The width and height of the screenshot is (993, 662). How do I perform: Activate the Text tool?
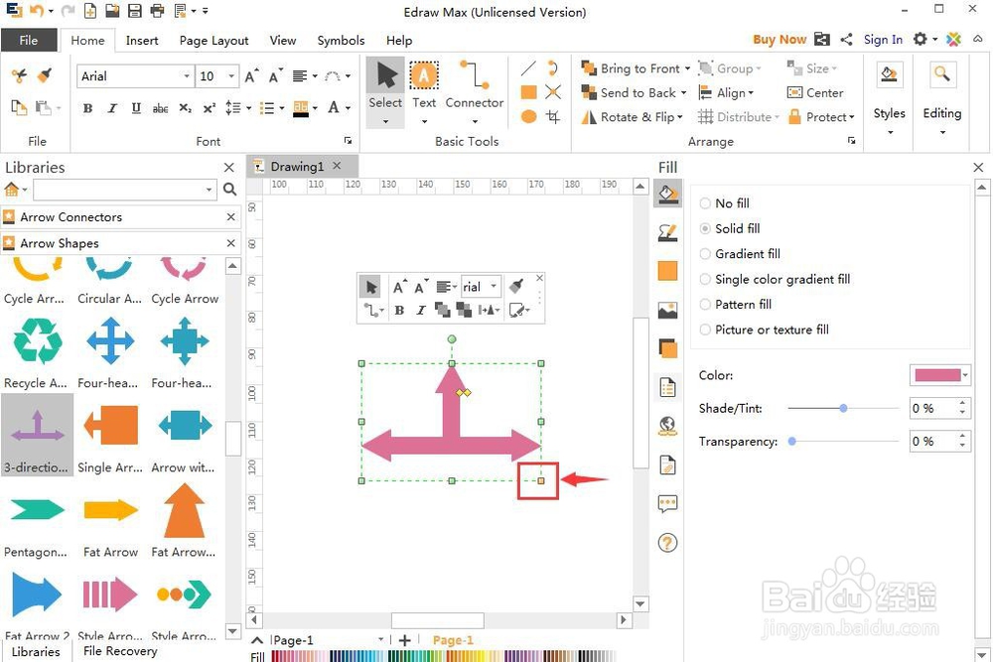[x=424, y=91]
